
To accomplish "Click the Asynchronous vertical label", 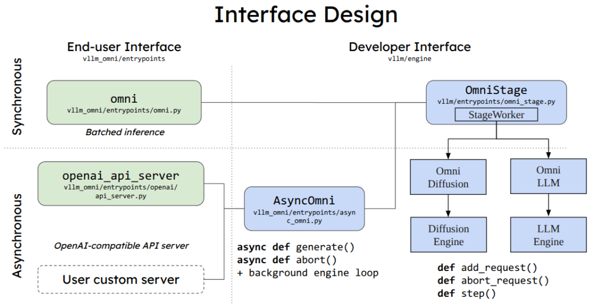I will 17,236.
